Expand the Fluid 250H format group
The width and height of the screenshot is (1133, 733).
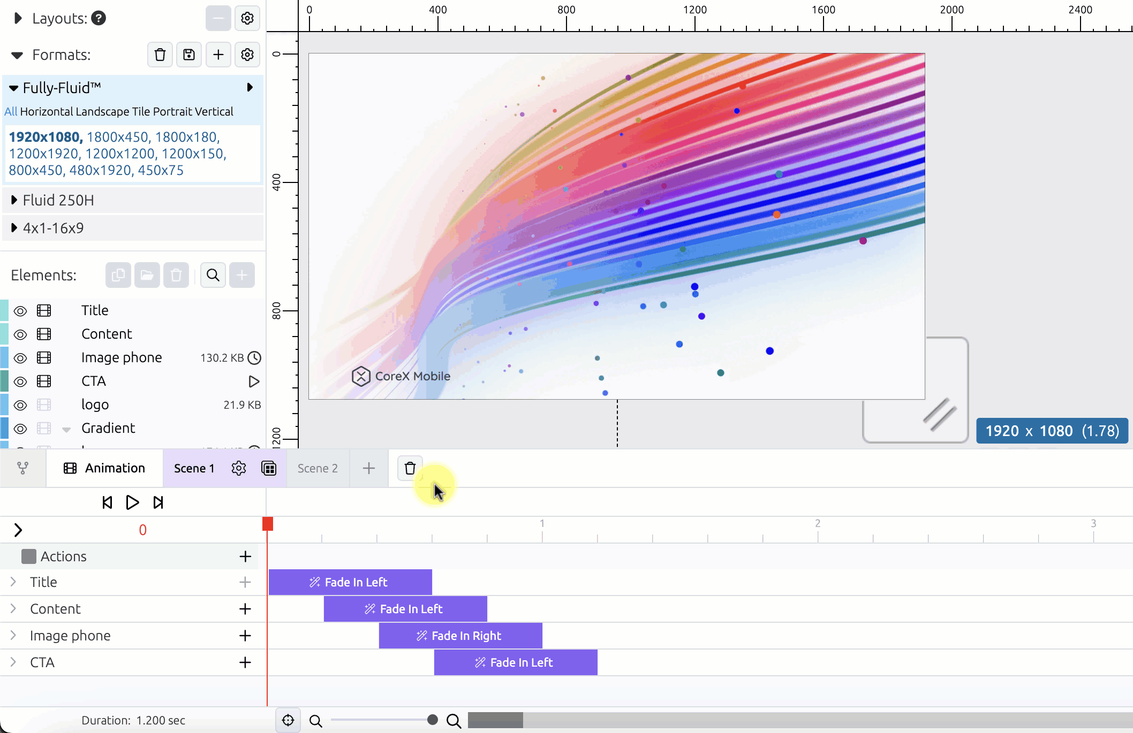pyautogui.click(x=14, y=200)
